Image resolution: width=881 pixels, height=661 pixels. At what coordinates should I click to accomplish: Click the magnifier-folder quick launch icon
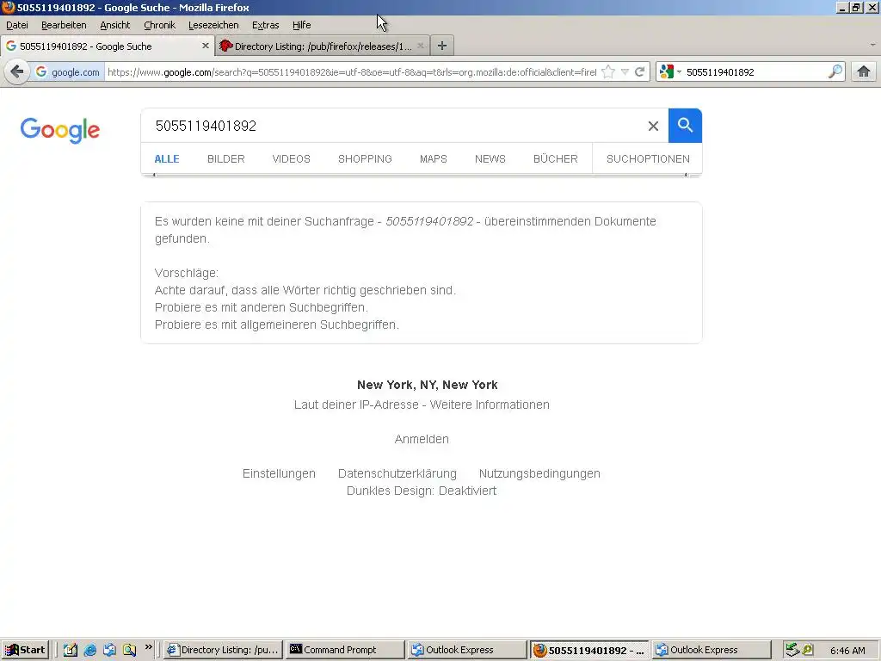coord(129,651)
